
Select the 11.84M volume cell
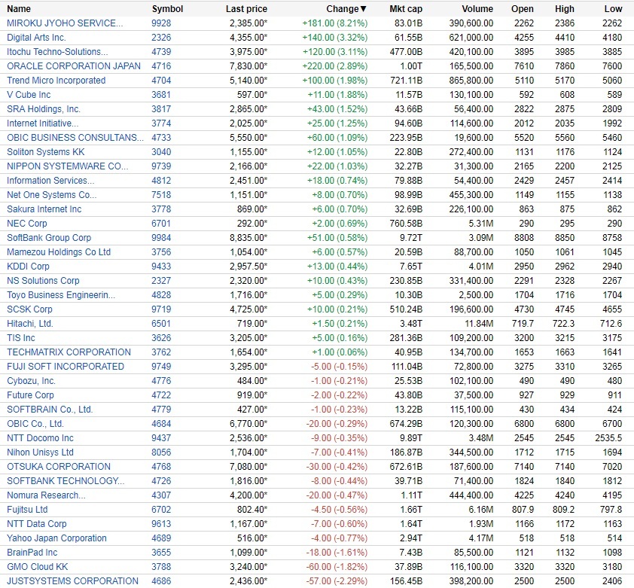point(479,324)
